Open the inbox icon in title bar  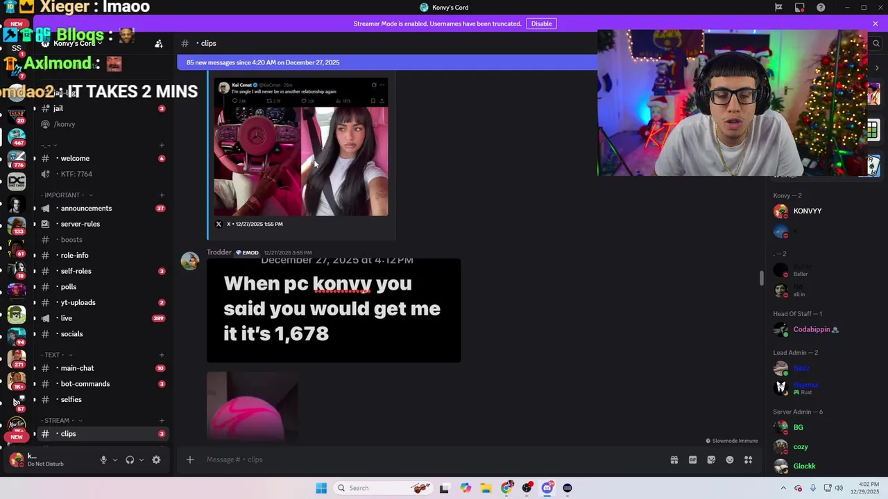(800, 8)
